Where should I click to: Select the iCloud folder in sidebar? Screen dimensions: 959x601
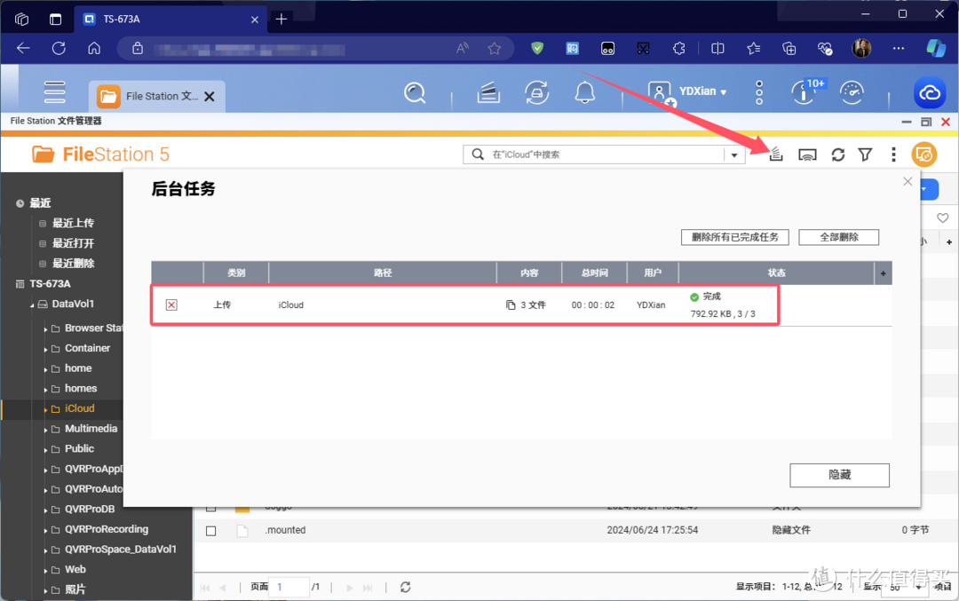pyautogui.click(x=79, y=408)
